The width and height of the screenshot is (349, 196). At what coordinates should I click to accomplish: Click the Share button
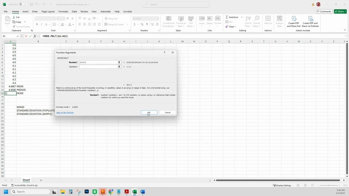340,11
